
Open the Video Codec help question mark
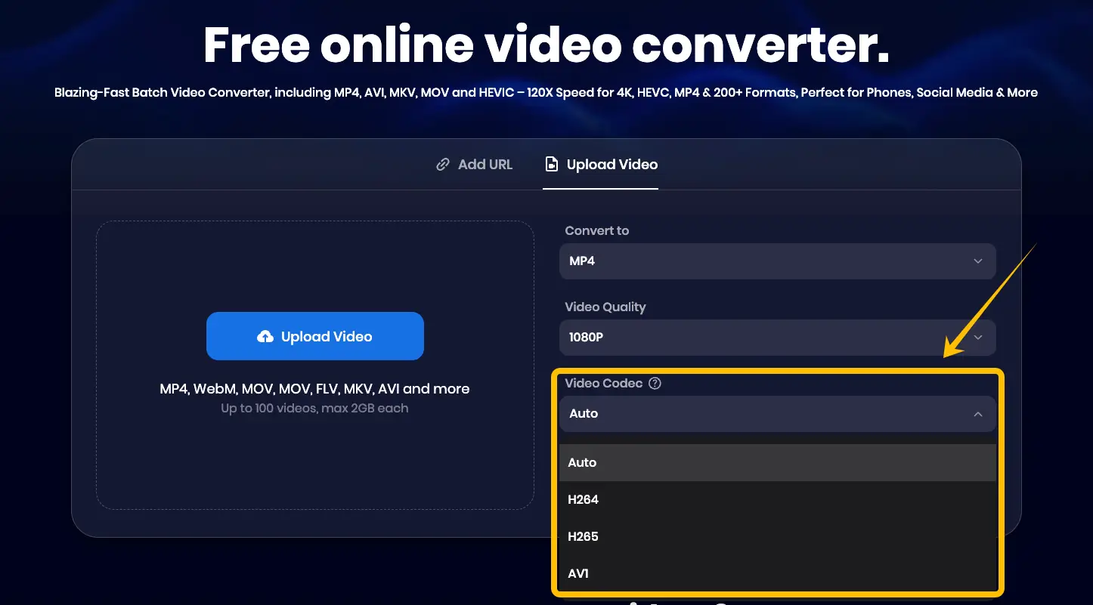[x=653, y=383]
